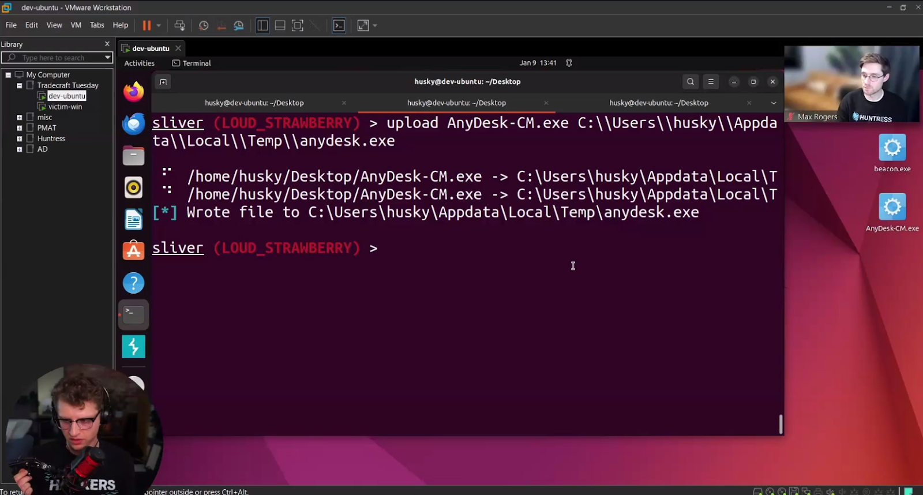
Task: Open the Jan 9 13:41 clock panel
Action: [538, 63]
